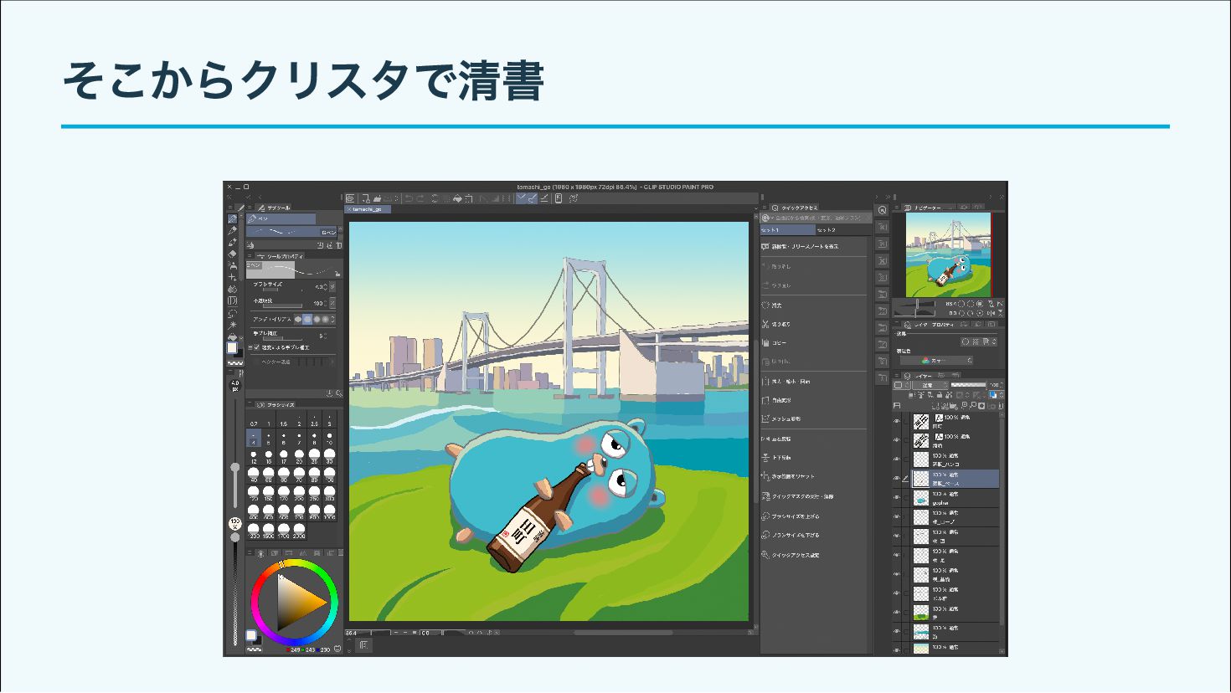
Task: Choose brush size 0.7 in Brush Size palette
Action: [254, 420]
